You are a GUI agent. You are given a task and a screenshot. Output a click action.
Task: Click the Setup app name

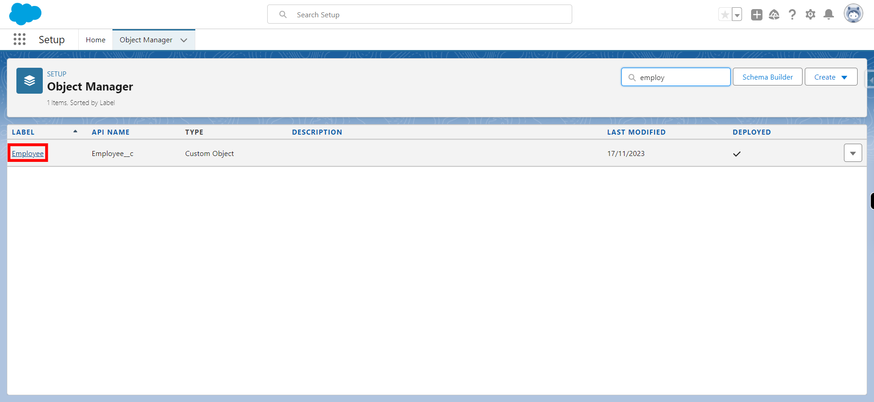click(x=52, y=40)
